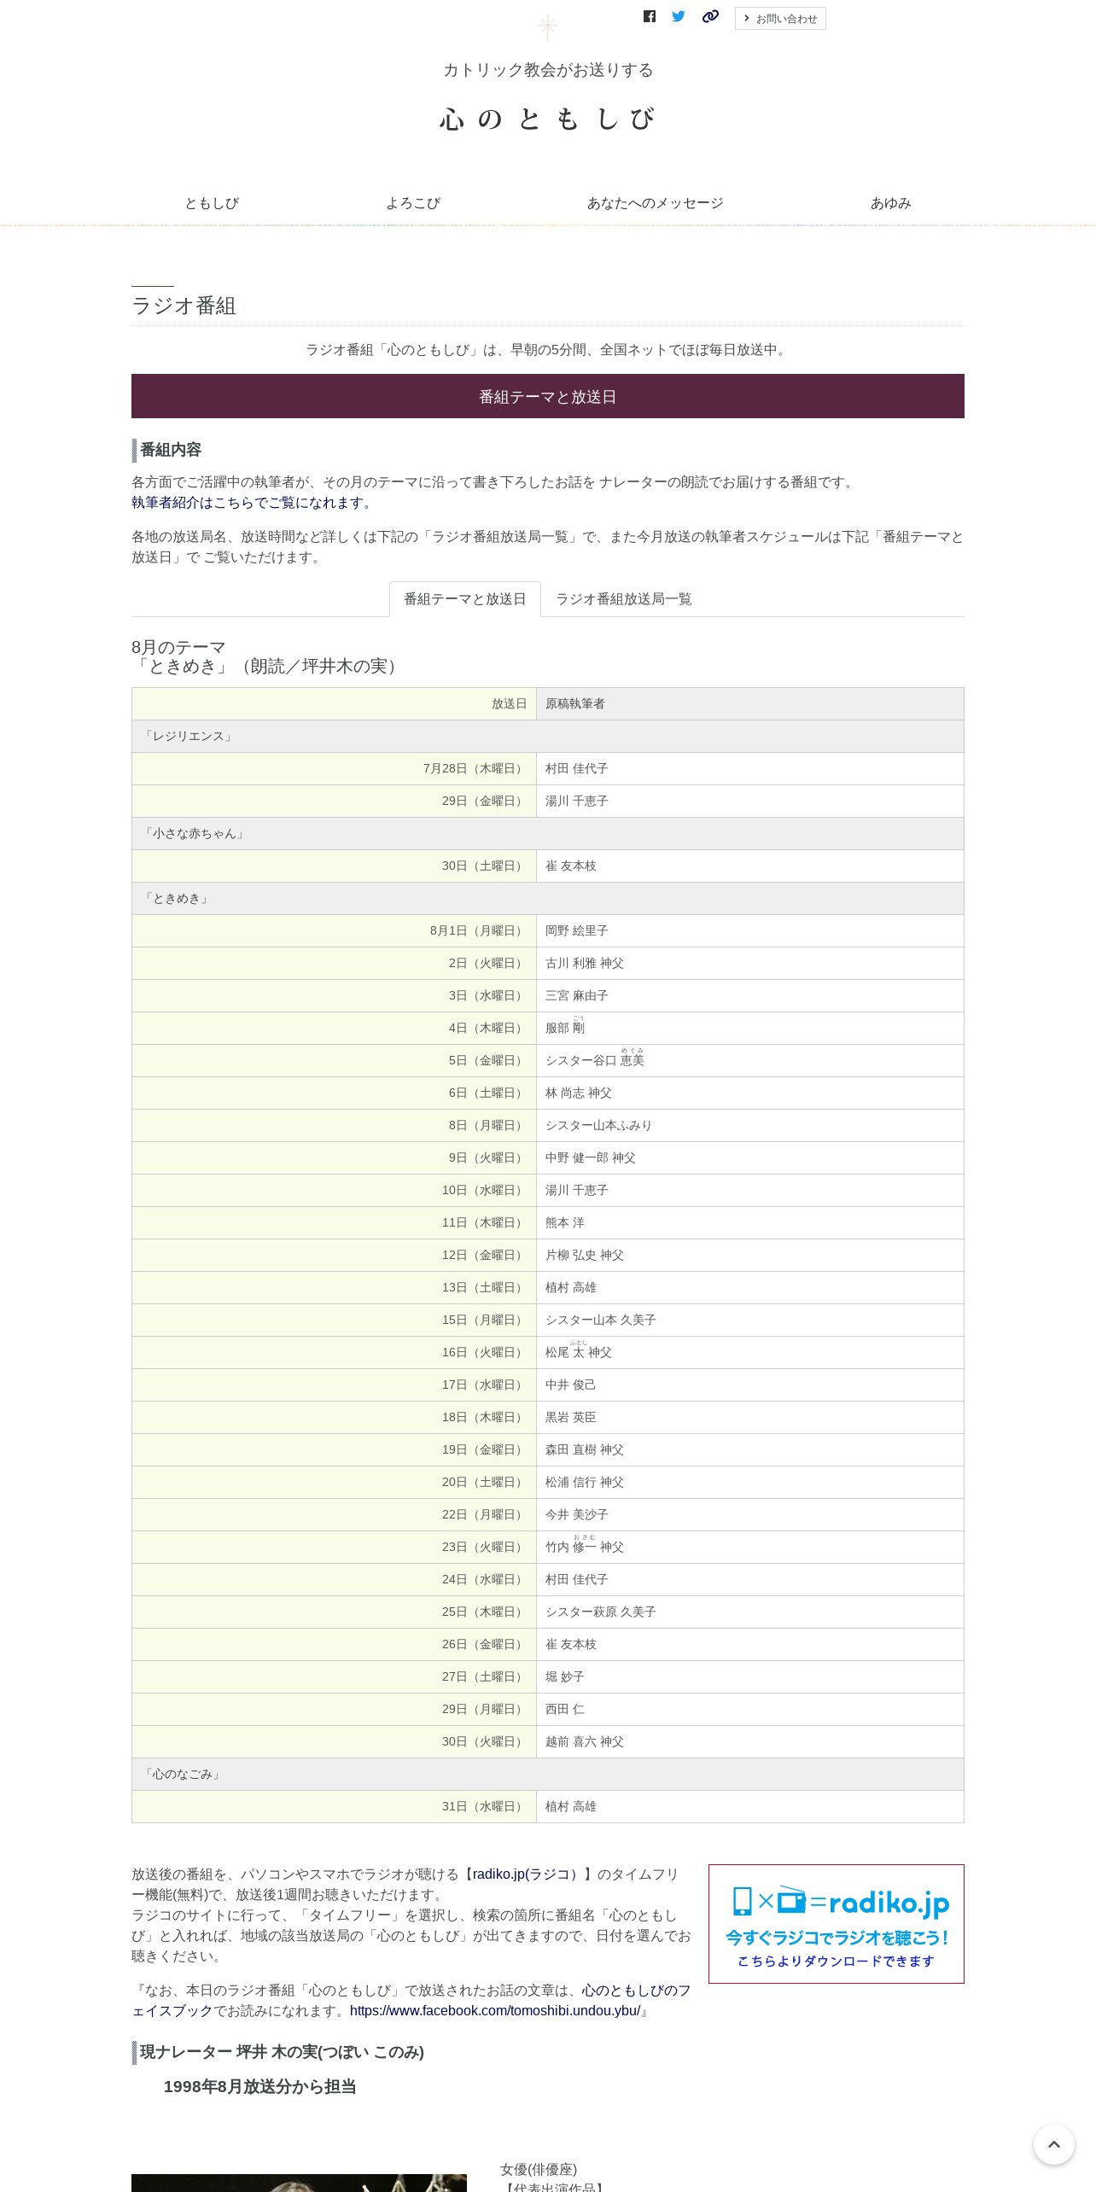Click author シスター山本 久美子
The height and width of the screenshot is (2192, 1096).
tap(601, 1320)
